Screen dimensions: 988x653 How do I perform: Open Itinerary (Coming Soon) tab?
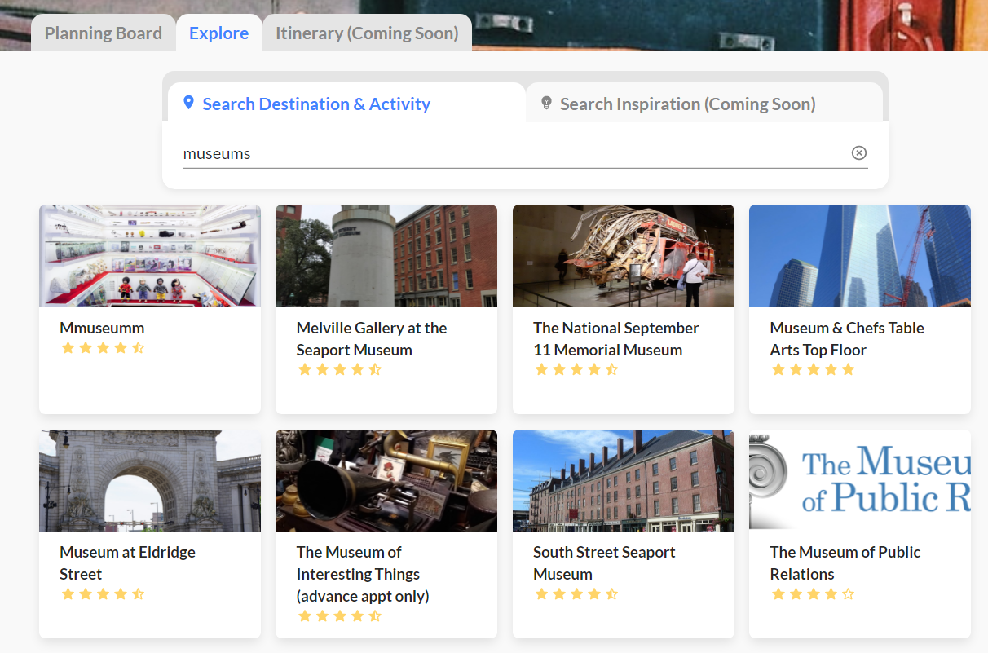(367, 33)
